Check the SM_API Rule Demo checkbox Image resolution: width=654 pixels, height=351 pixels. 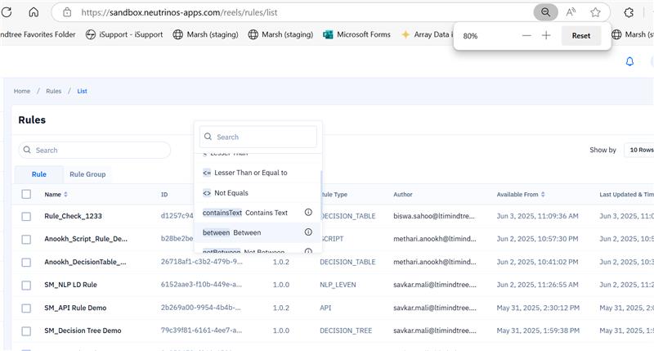click(26, 308)
